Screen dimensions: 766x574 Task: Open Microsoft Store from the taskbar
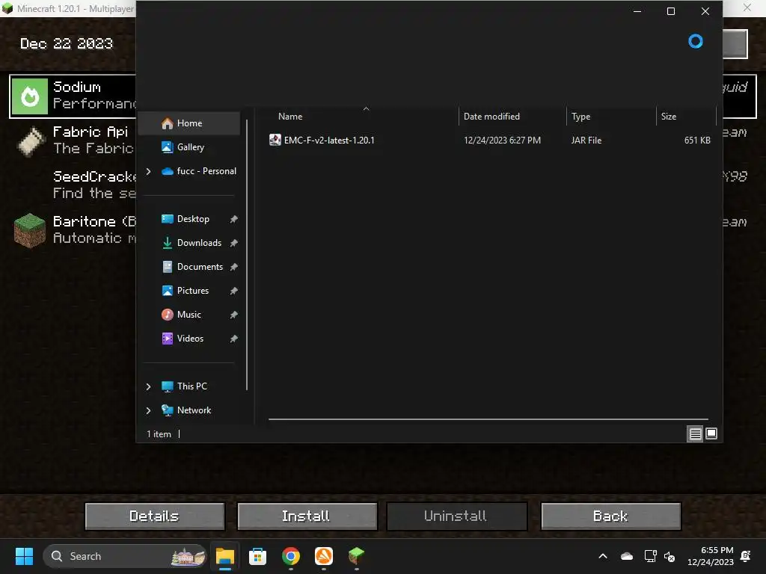coord(257,556)
